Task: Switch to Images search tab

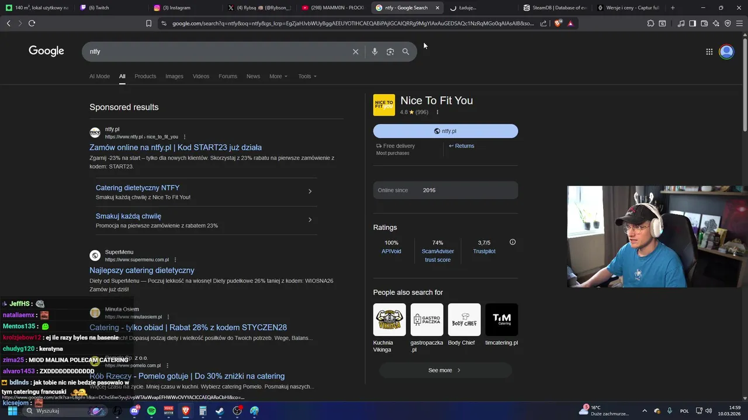Action: (174, 76)
